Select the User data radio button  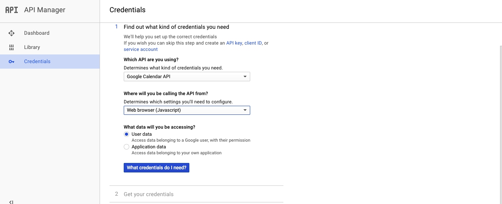126,134
